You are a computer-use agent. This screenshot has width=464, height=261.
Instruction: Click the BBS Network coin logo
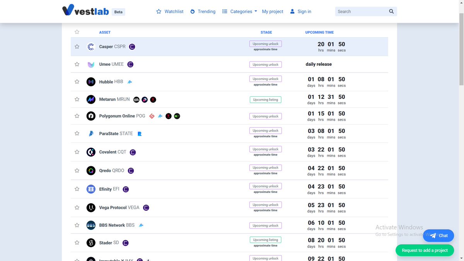pos(91,225)
